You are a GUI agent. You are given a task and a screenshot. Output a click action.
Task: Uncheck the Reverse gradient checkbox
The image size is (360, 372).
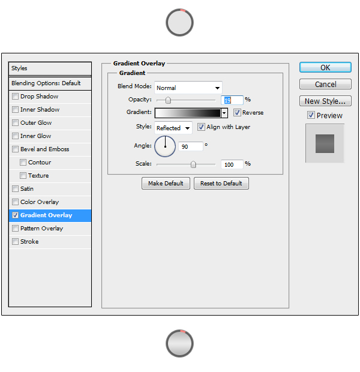(x=237, y=112)
